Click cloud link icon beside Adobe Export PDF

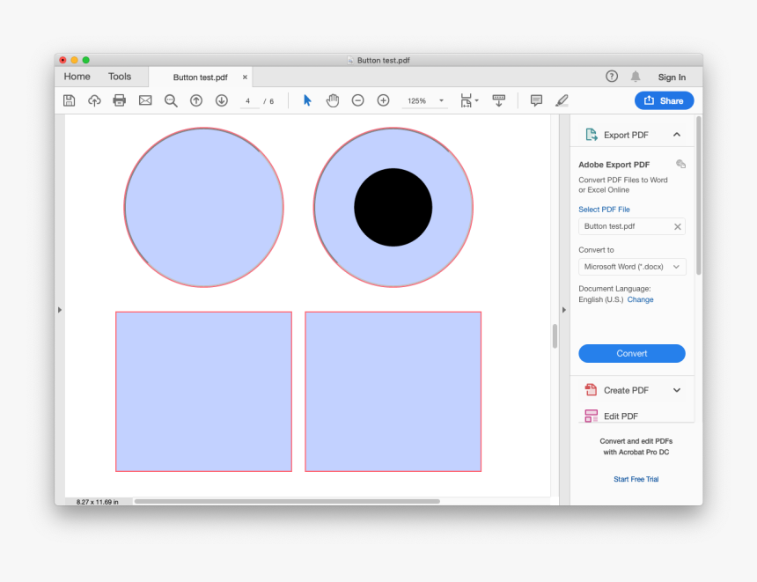pyautogui.click(x=680, y=165)
